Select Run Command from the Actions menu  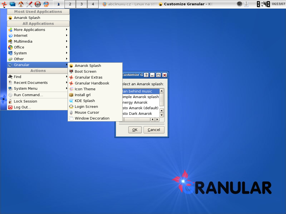click(28, 95)
